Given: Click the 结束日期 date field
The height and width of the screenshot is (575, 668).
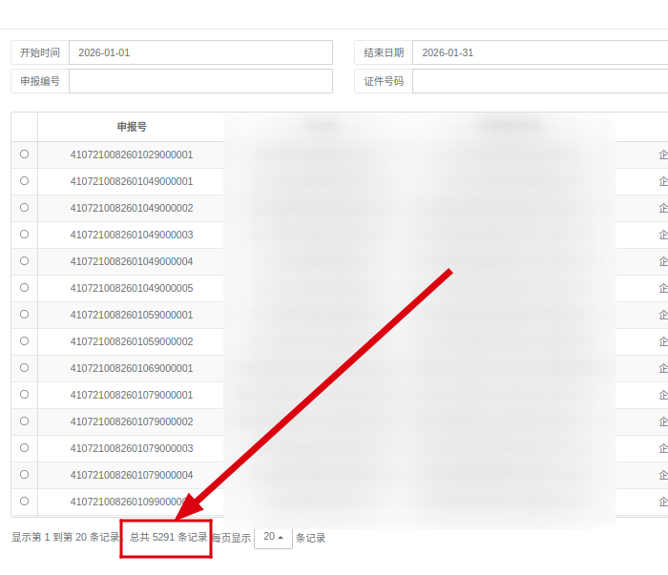Looking at the screenshot, I should (x=539, y=52).
